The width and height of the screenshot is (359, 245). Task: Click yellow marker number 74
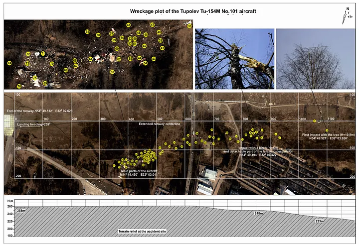pos(9,63)
